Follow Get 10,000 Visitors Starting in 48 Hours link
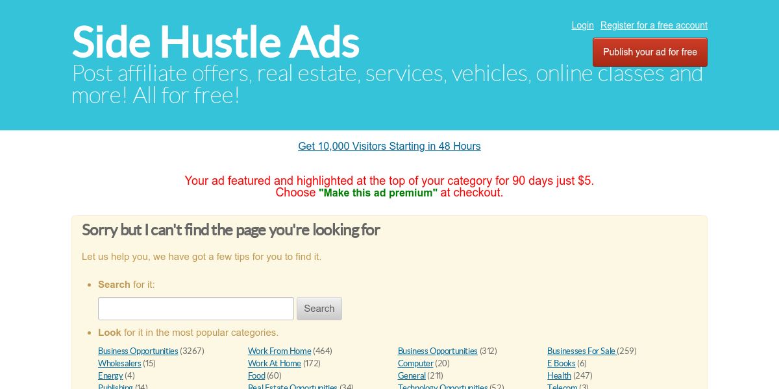Viewport: 779px width, 389px height. 389,147
